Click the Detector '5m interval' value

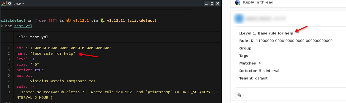269,71
